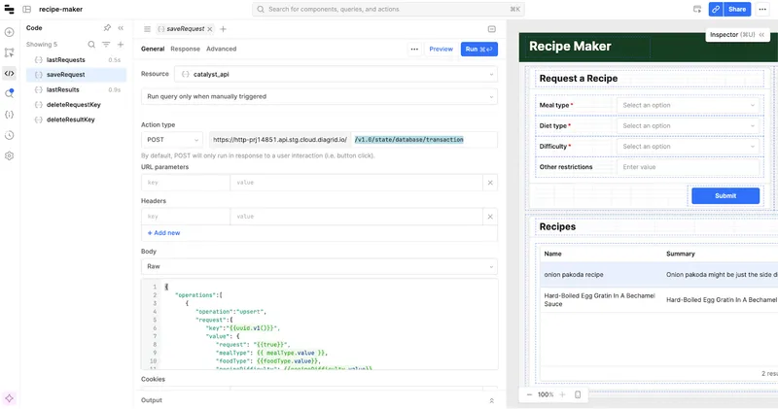Search queries in the Code panel

coord(92,45)
